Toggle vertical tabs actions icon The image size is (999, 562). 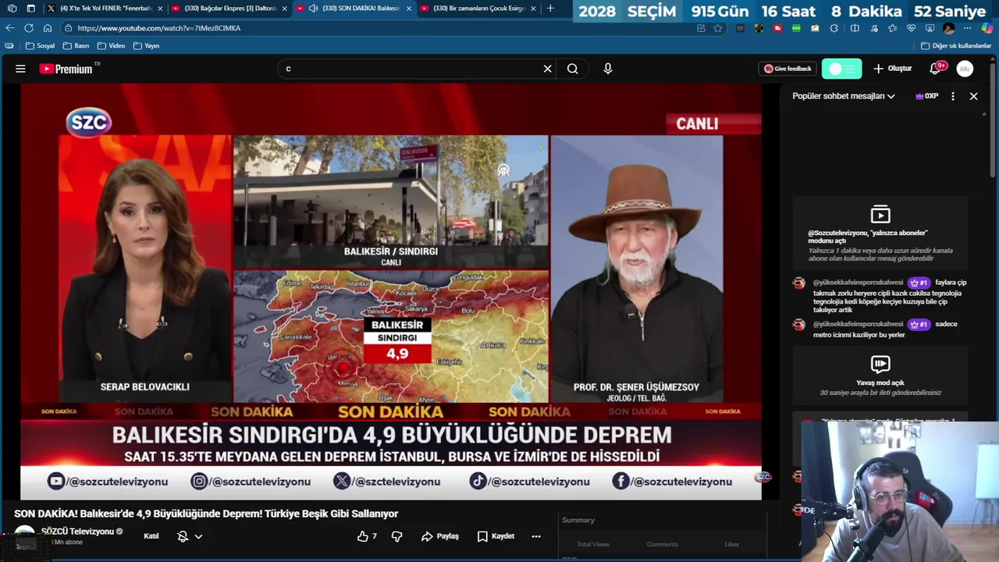coord(30,8)
